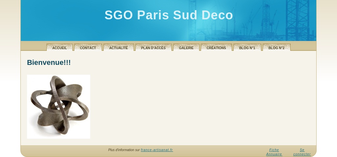Follow the france-artisanat.fr link
Image resolution: width=337 pixels, height=157 pixels.
[157, 150]
